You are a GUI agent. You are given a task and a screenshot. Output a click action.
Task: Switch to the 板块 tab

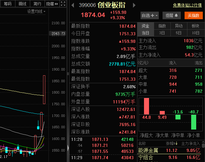[x=196, y=26]
